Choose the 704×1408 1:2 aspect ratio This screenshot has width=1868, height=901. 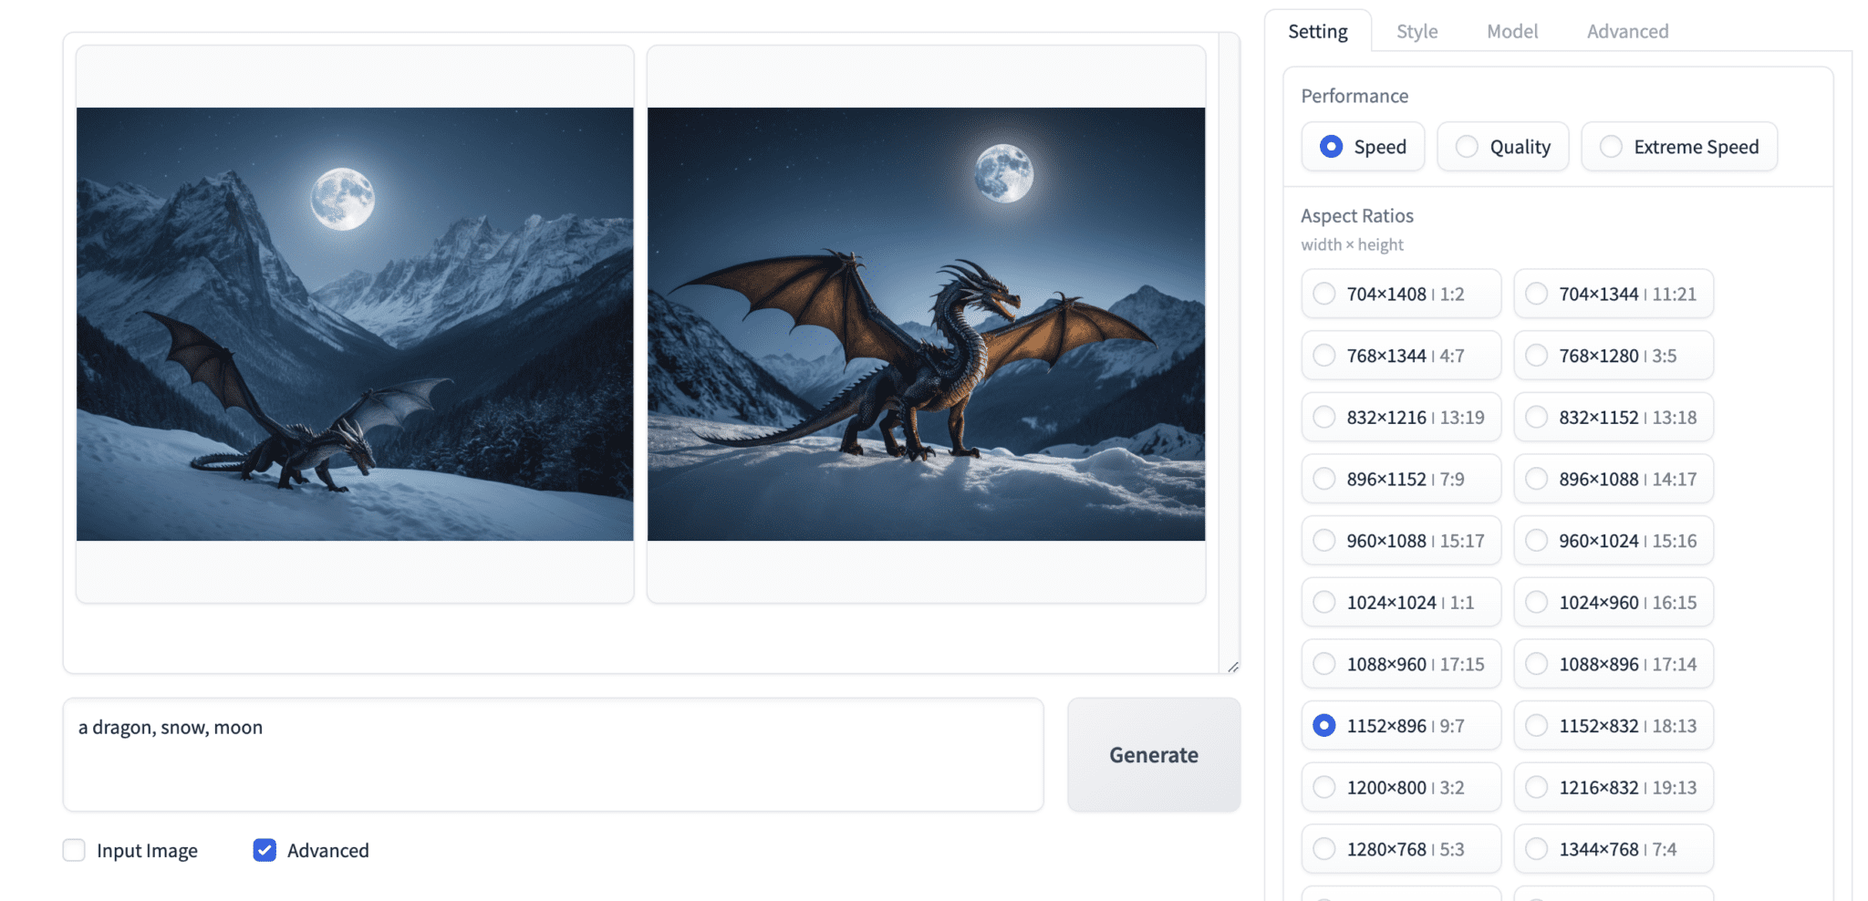pos(1401,294)
